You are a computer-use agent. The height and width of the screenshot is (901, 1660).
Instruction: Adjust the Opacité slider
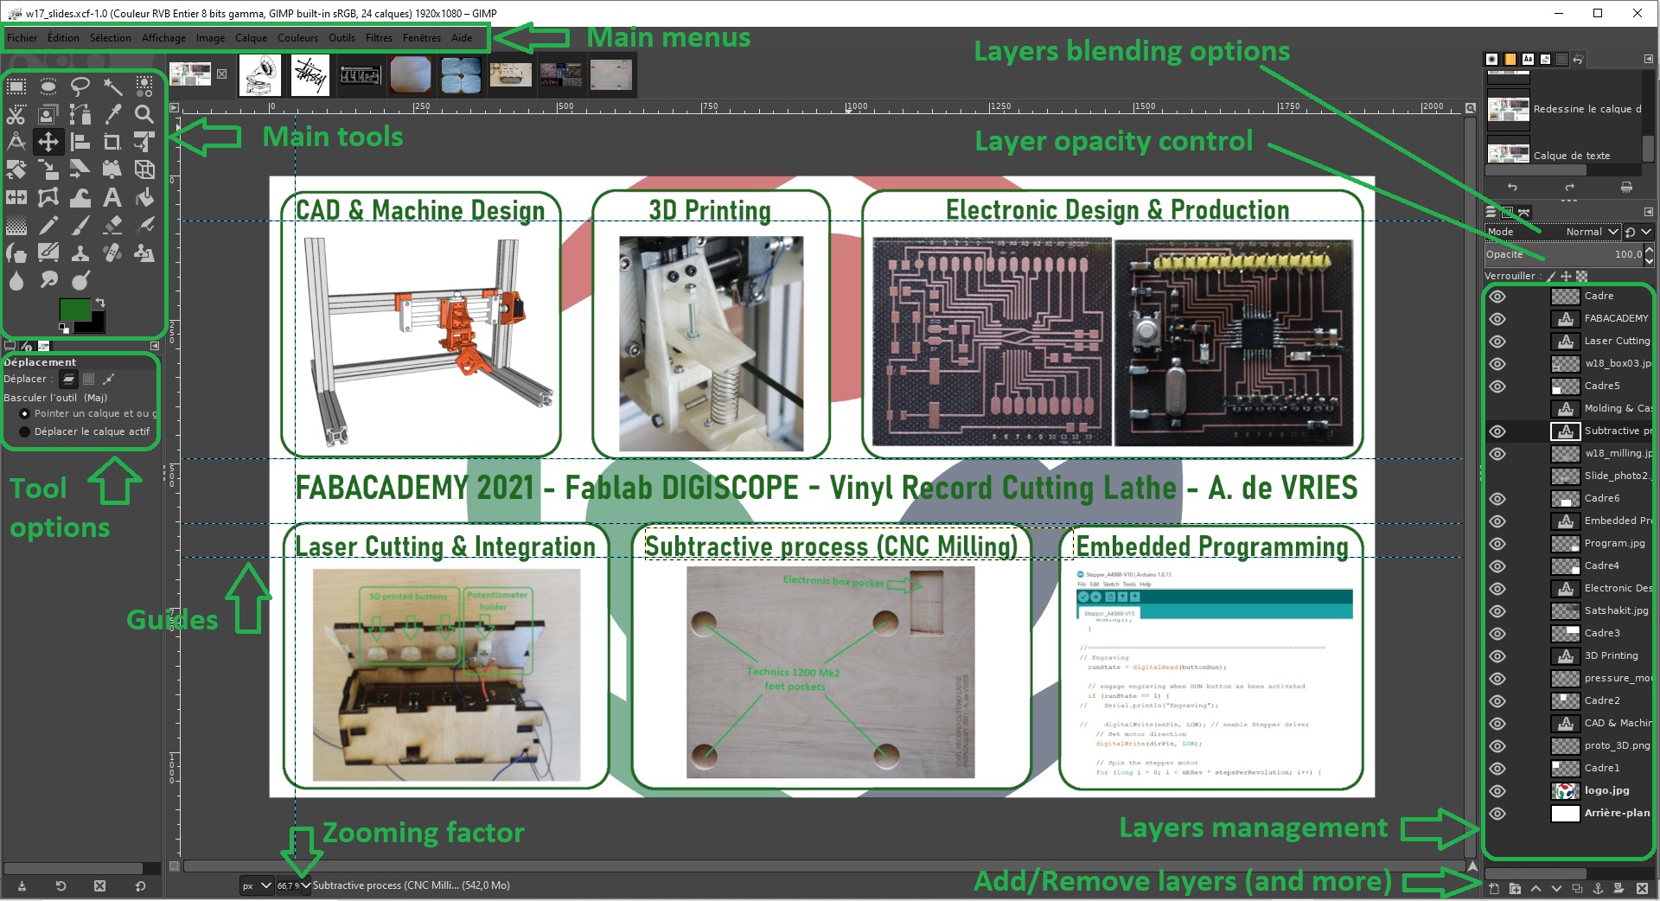tap(1563, 254)
